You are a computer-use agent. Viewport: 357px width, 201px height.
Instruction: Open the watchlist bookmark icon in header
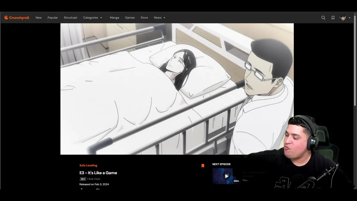(x=333, y=18)
